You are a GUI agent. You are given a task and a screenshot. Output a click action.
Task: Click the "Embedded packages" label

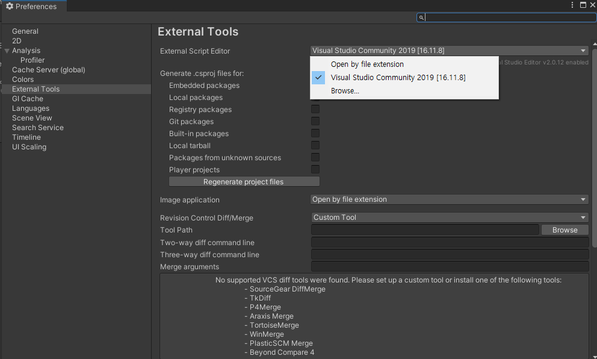tap(204, 86)
